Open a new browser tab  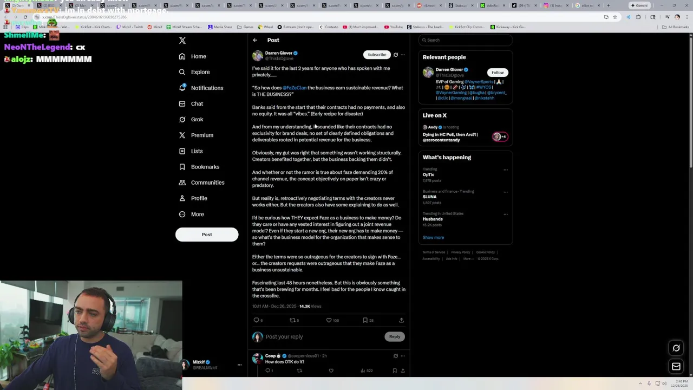pyautogui.click(x=608, y=5)
